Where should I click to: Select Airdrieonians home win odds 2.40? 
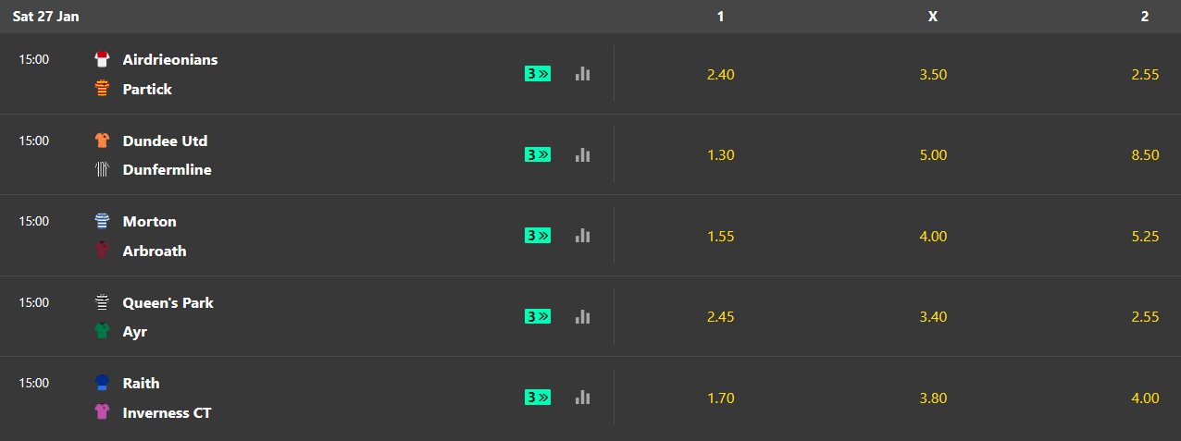720,74
